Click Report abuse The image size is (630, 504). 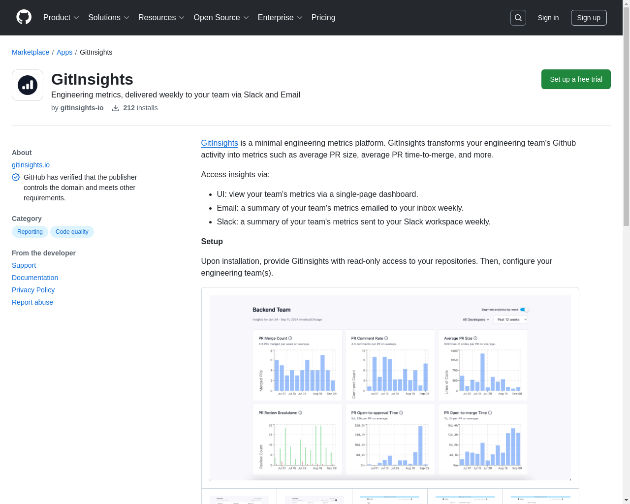tap(32, 302)
